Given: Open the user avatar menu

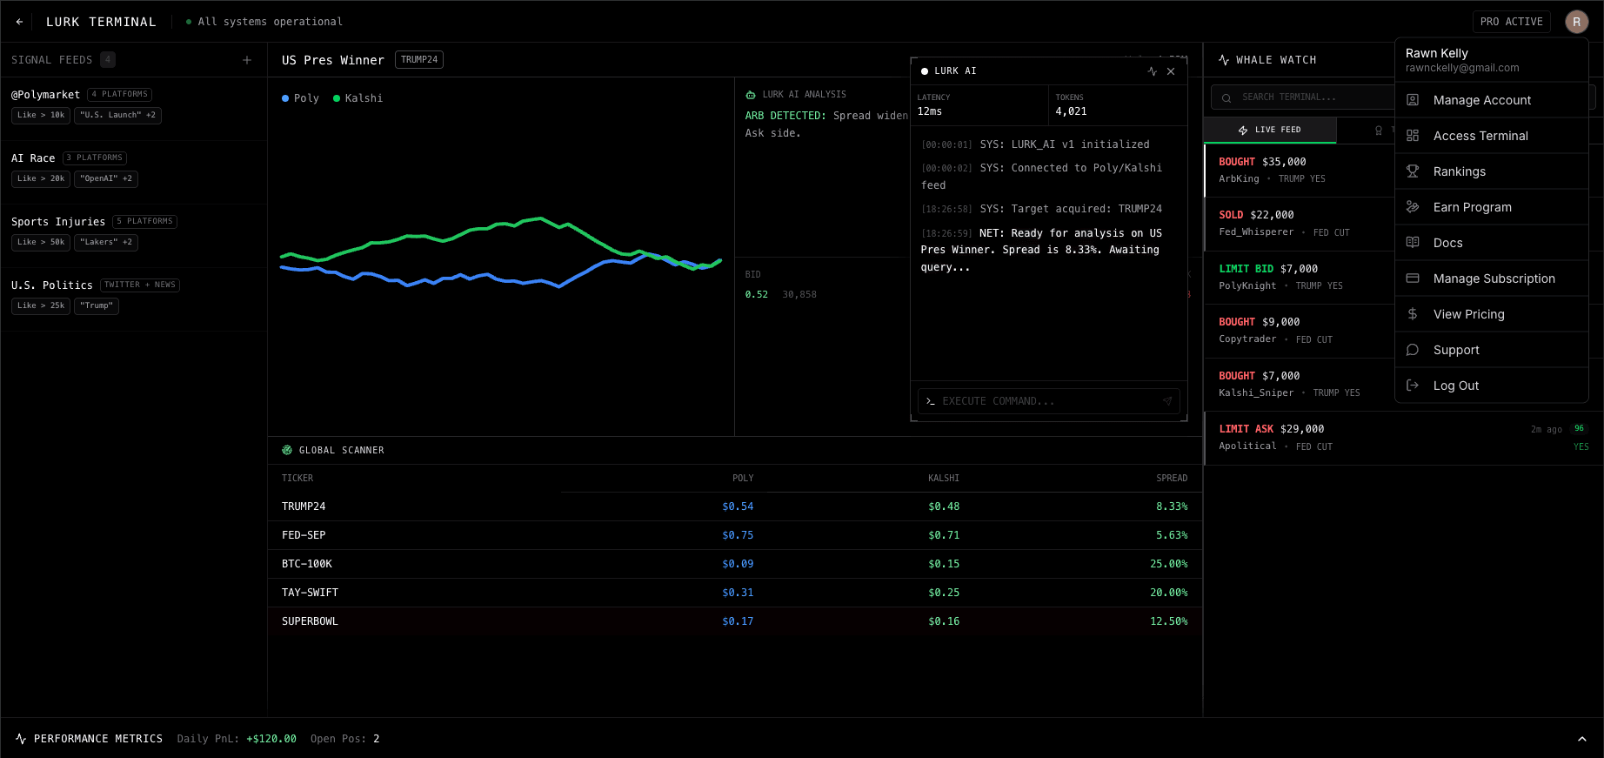Looking at the screenshot, I should tap(1577, 22).
